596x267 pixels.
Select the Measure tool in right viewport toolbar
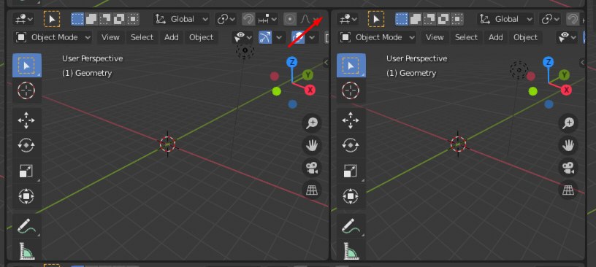[351, 250]
